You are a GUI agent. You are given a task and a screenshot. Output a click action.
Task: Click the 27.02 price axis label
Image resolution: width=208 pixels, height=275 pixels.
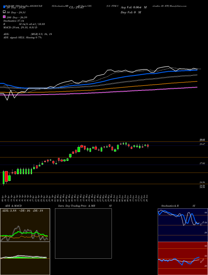[203, 163]
